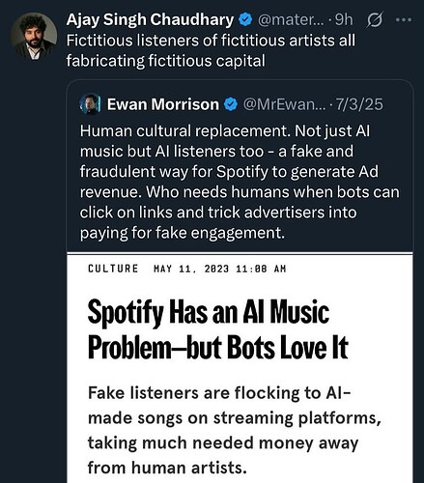Click the CULTURE category label
This screenshot has height=483, width=424.
[113, 269]
